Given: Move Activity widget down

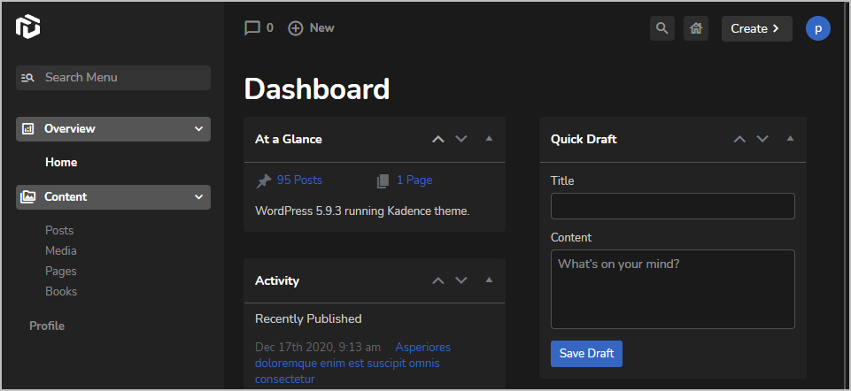Looking at the screenshot, I should coord(461,281).
